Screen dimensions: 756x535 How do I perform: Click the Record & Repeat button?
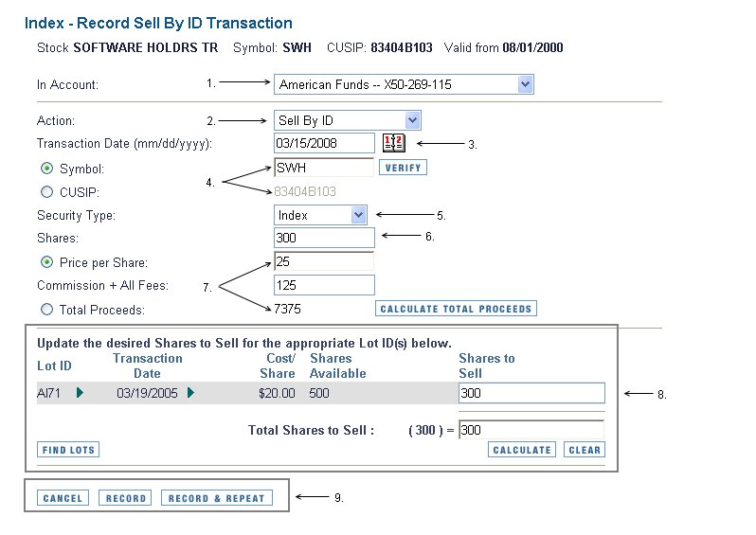[x=217, y=498]
